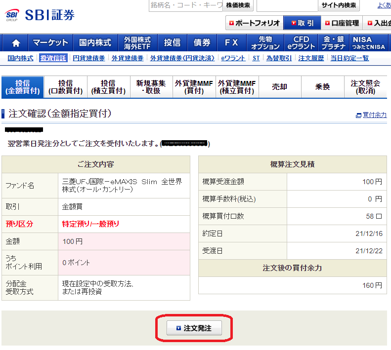The image size is (391, 350).
Task: Click the eMAXIS Slim fund name text
Action: (122, 185)
